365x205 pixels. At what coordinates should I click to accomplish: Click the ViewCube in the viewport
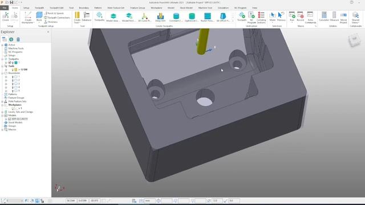click(x=355, y=40)
